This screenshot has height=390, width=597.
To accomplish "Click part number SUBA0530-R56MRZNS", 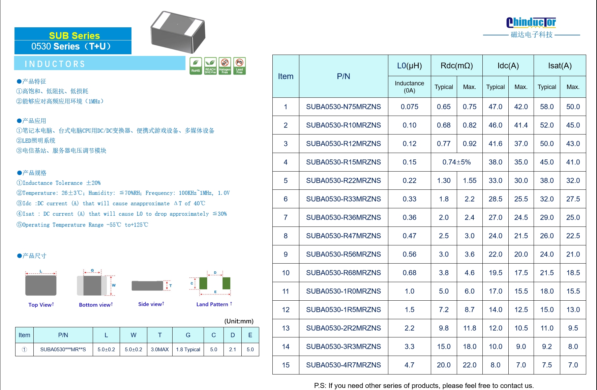I will click(344, 254).
